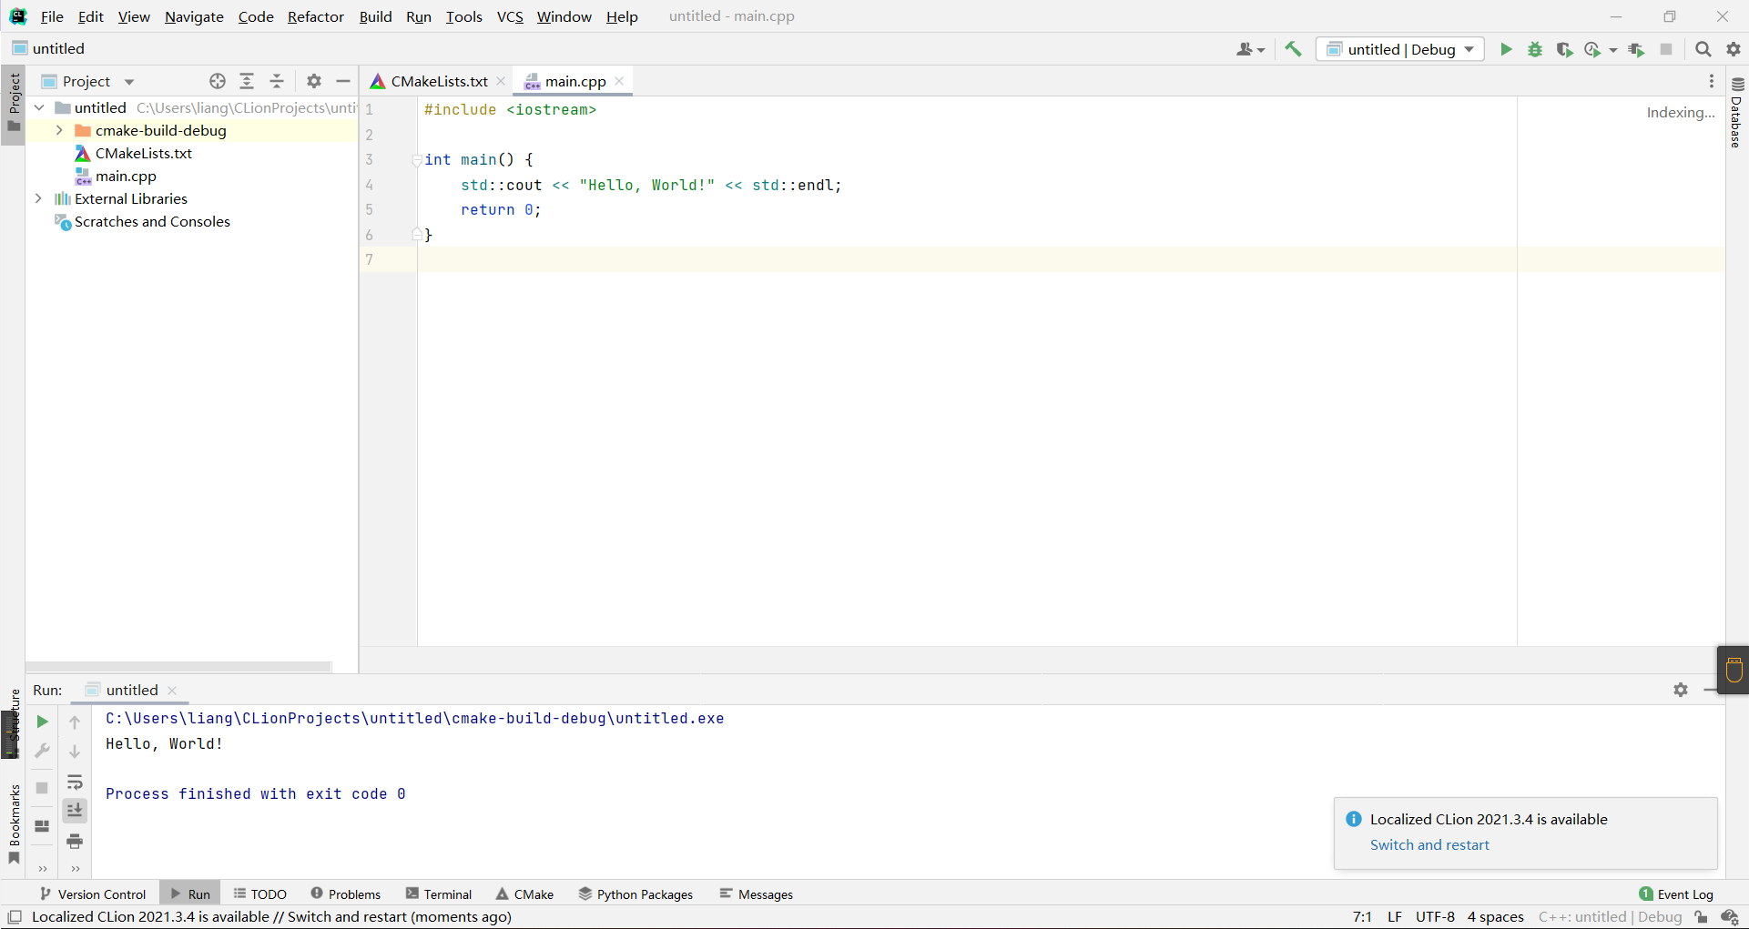Screen dimensions: 1749x929
Task: Collapse all in Project panel
Action: pos(277,81)
